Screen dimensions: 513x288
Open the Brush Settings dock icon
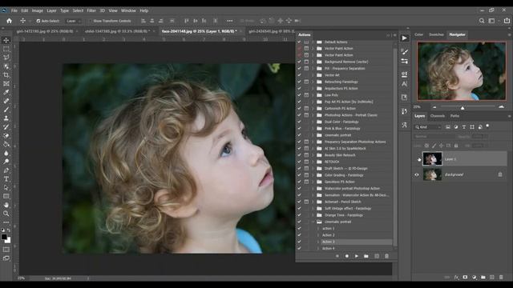click(x=404, y=51)
